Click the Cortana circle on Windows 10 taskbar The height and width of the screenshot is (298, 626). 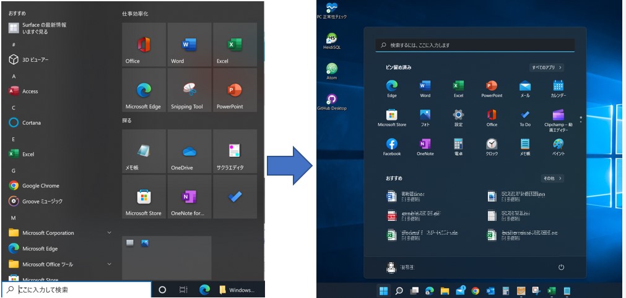pyautogui.click(x=162, y=289)
